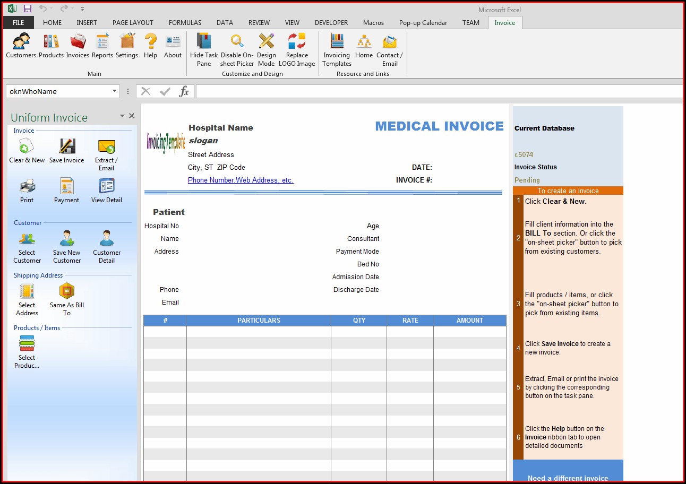Click Clear & New in task pane
Viewport: 686px width, 484px height.
click(27, 151)
